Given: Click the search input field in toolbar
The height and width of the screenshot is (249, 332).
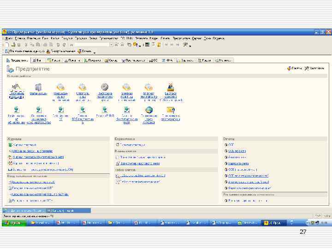Looking at the screenshot, I should pos(92,45).
